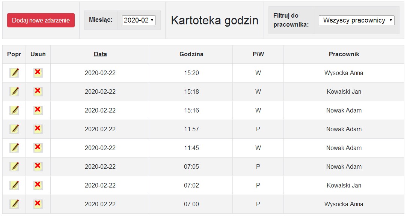The width and height of the screenshot is (407, 216).
Task: Open the Miesiąc month dropdown
Action: [x=139, y=20]
